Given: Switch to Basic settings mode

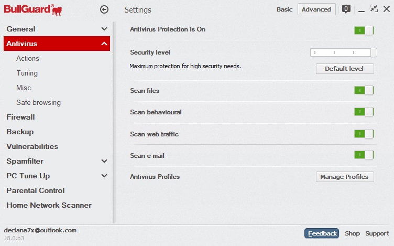Looking at the screenshot, I should [284, 9].
